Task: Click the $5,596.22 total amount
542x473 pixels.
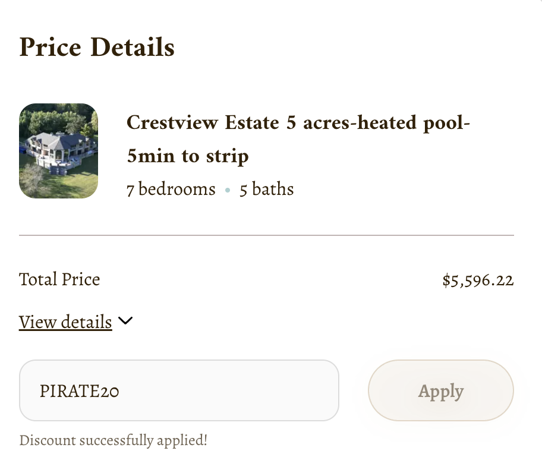Action: (478, 280)
